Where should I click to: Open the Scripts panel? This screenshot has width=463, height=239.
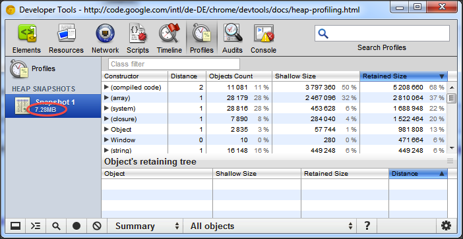coord(138,38)
